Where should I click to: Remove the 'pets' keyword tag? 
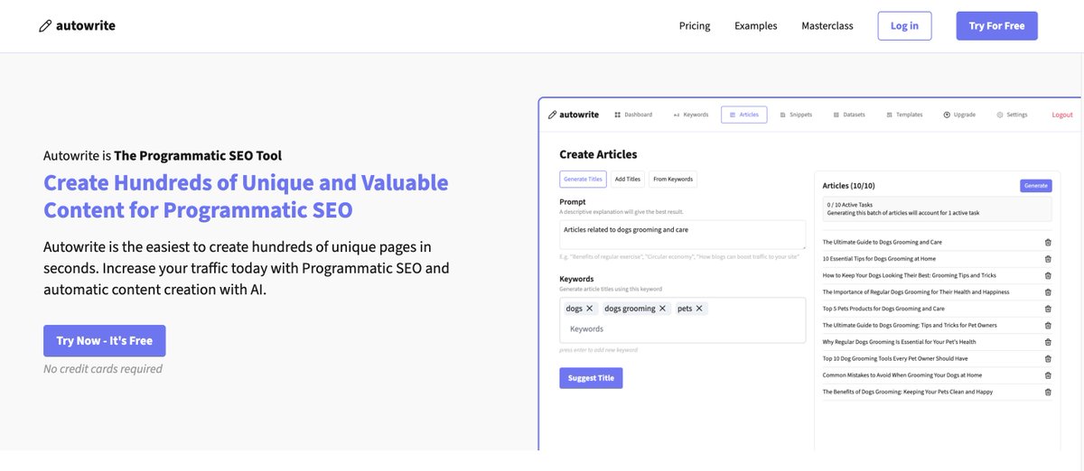(699, 309)
